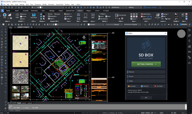Toggle SNAP in status bar
This screenshot has width=192, height=114.
[125, 113]
